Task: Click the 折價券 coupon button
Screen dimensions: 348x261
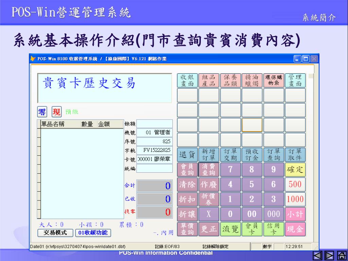Action: click(x=209, y=199)
